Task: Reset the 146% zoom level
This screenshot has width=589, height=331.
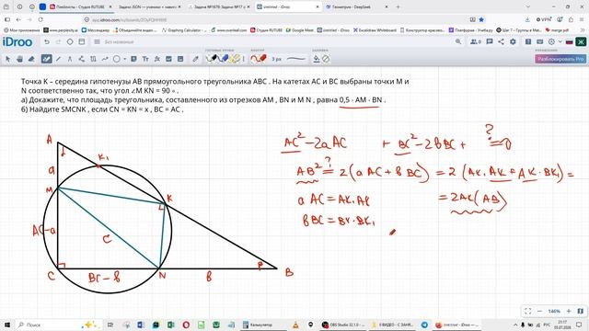Action: click(x=554, y=311)
